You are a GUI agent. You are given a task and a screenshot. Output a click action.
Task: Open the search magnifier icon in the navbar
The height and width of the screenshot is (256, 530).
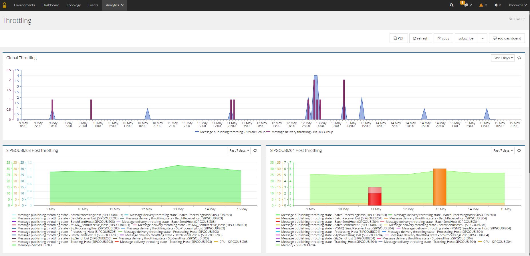pyautogui.click(x=452, y=5)
